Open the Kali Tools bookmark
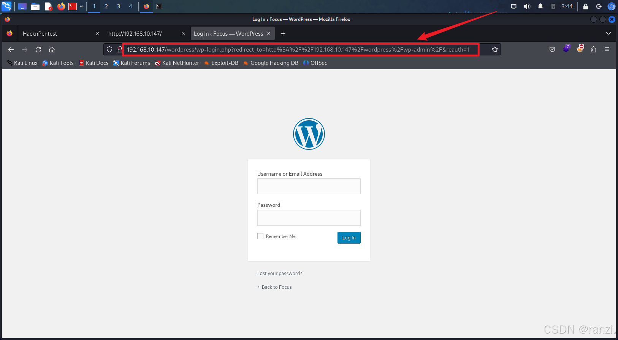The image size is (618, 340). pyautogui.click(x=58, y=63)
